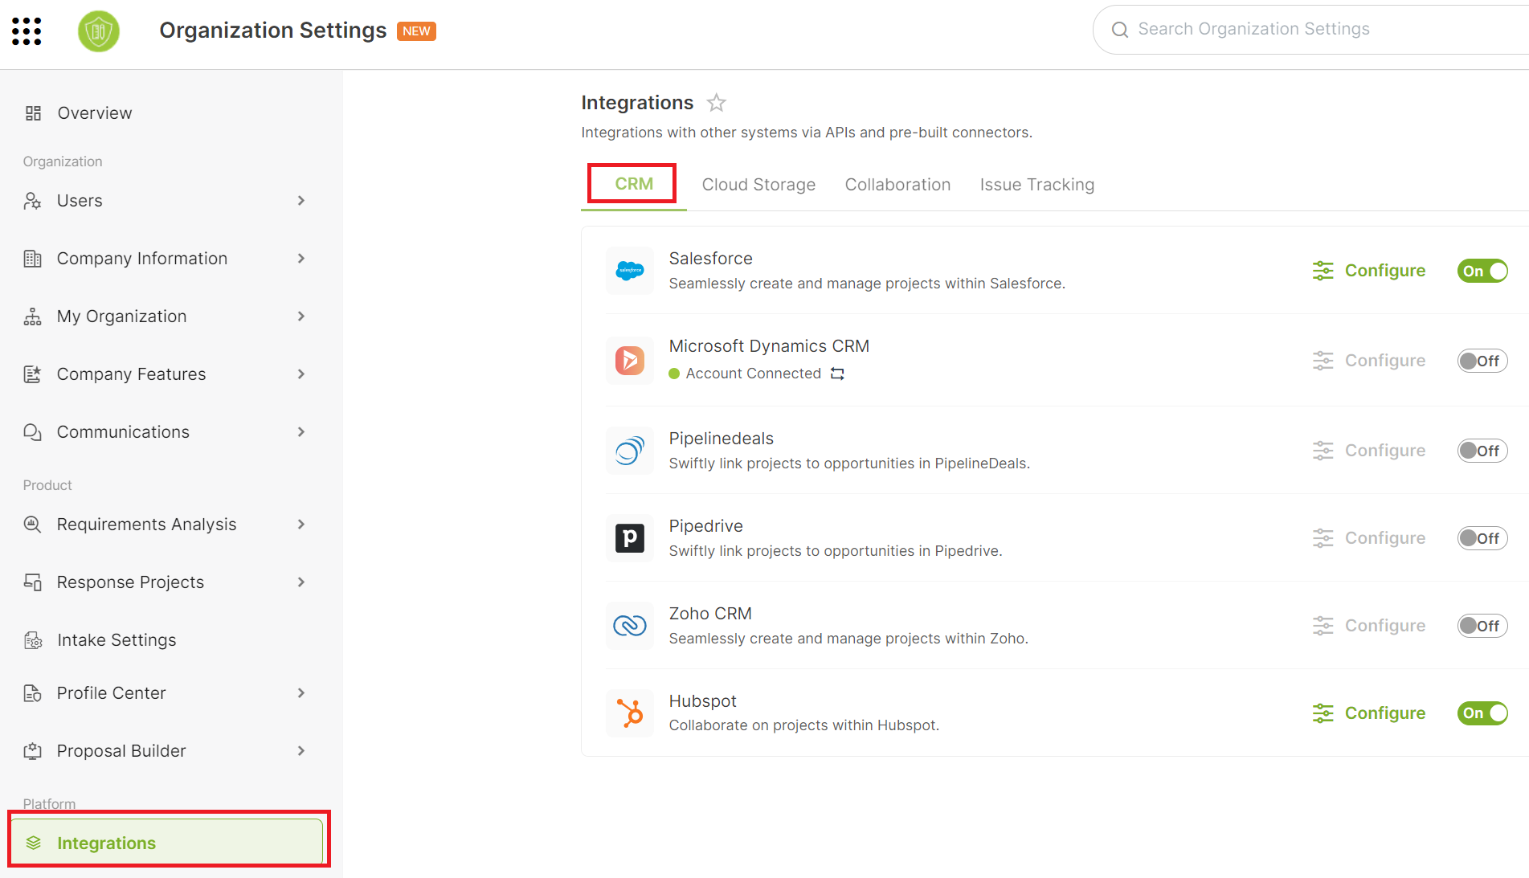Click the Zoho CRM integration title
1529x878 pixels.
pyautogui.click(x=710, y=614)
